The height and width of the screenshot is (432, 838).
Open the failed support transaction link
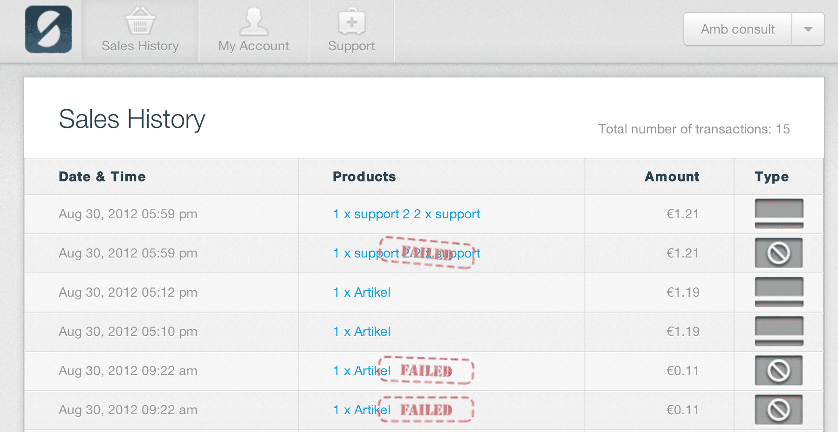[x=406, y=253]
